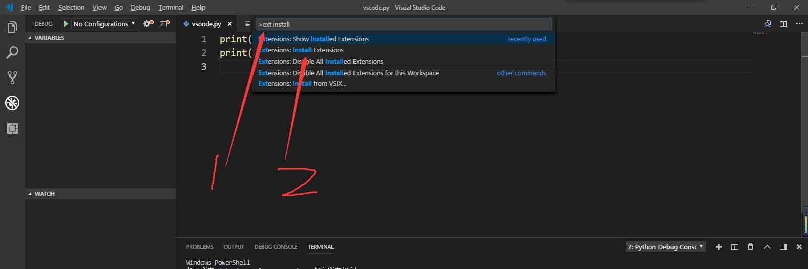Switch to the DEBUG CONSOLE panel tab
The width and height of the screenshot is (808, 269).
click(276, 247)
